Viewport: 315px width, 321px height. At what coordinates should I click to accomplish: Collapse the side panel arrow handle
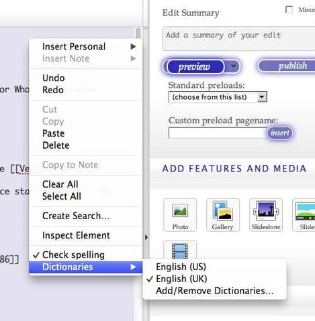pyautogui.click(x=146, y=237)
